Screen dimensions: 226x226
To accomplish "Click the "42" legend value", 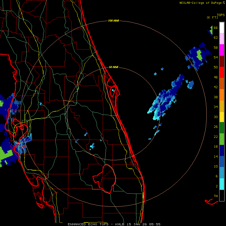I will pos(216,87).
